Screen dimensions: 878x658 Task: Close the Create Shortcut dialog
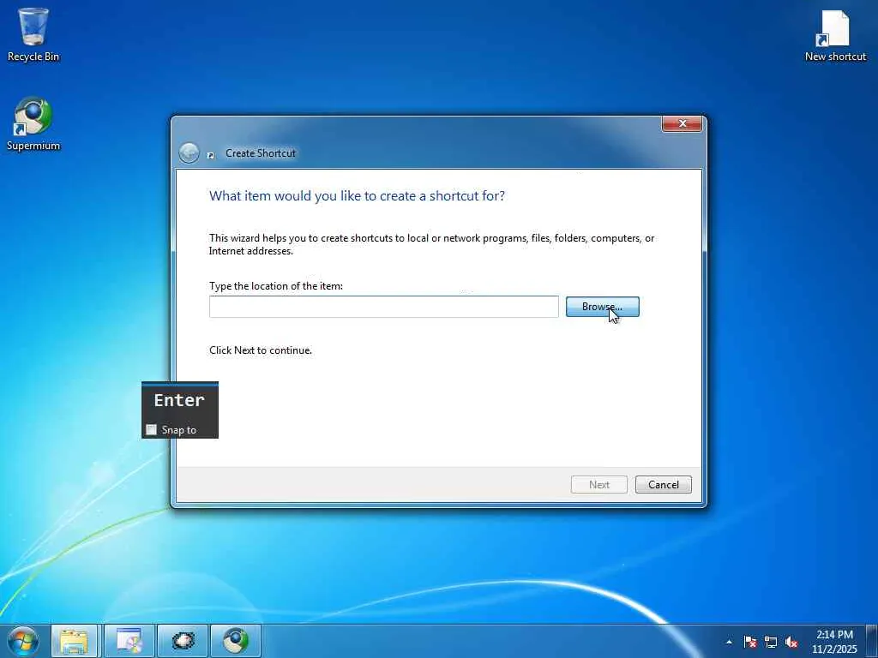pyautogui.click(x=682, y=123)
